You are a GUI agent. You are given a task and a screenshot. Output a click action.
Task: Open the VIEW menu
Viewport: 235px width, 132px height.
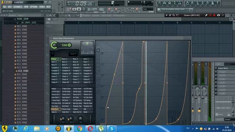click(x=26, y=7)
